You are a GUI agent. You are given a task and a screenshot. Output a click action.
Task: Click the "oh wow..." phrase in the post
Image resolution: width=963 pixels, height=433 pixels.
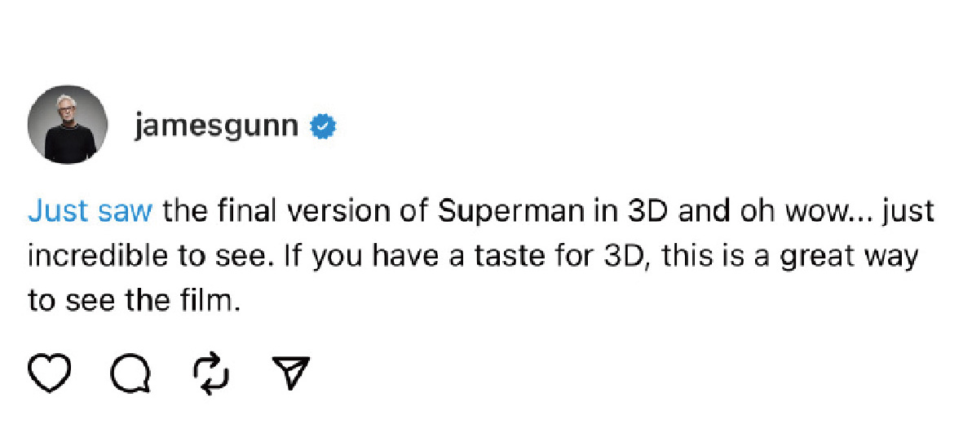tap(800, 210)
